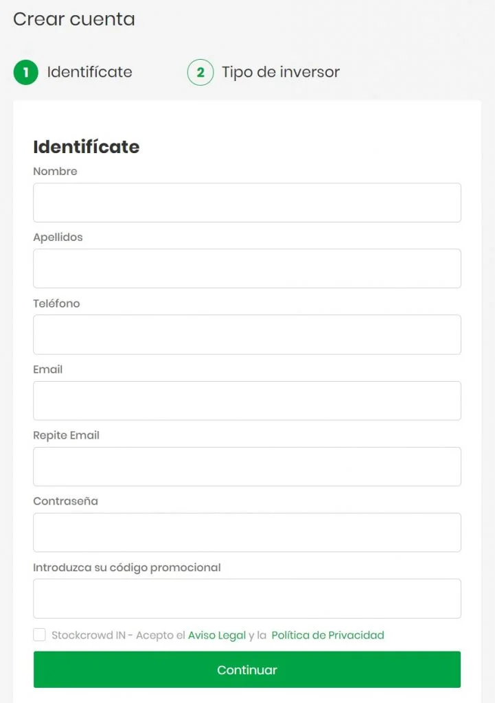Click the 'Contraseña' label text above field

pyautogui.click(x=66, y=501)
